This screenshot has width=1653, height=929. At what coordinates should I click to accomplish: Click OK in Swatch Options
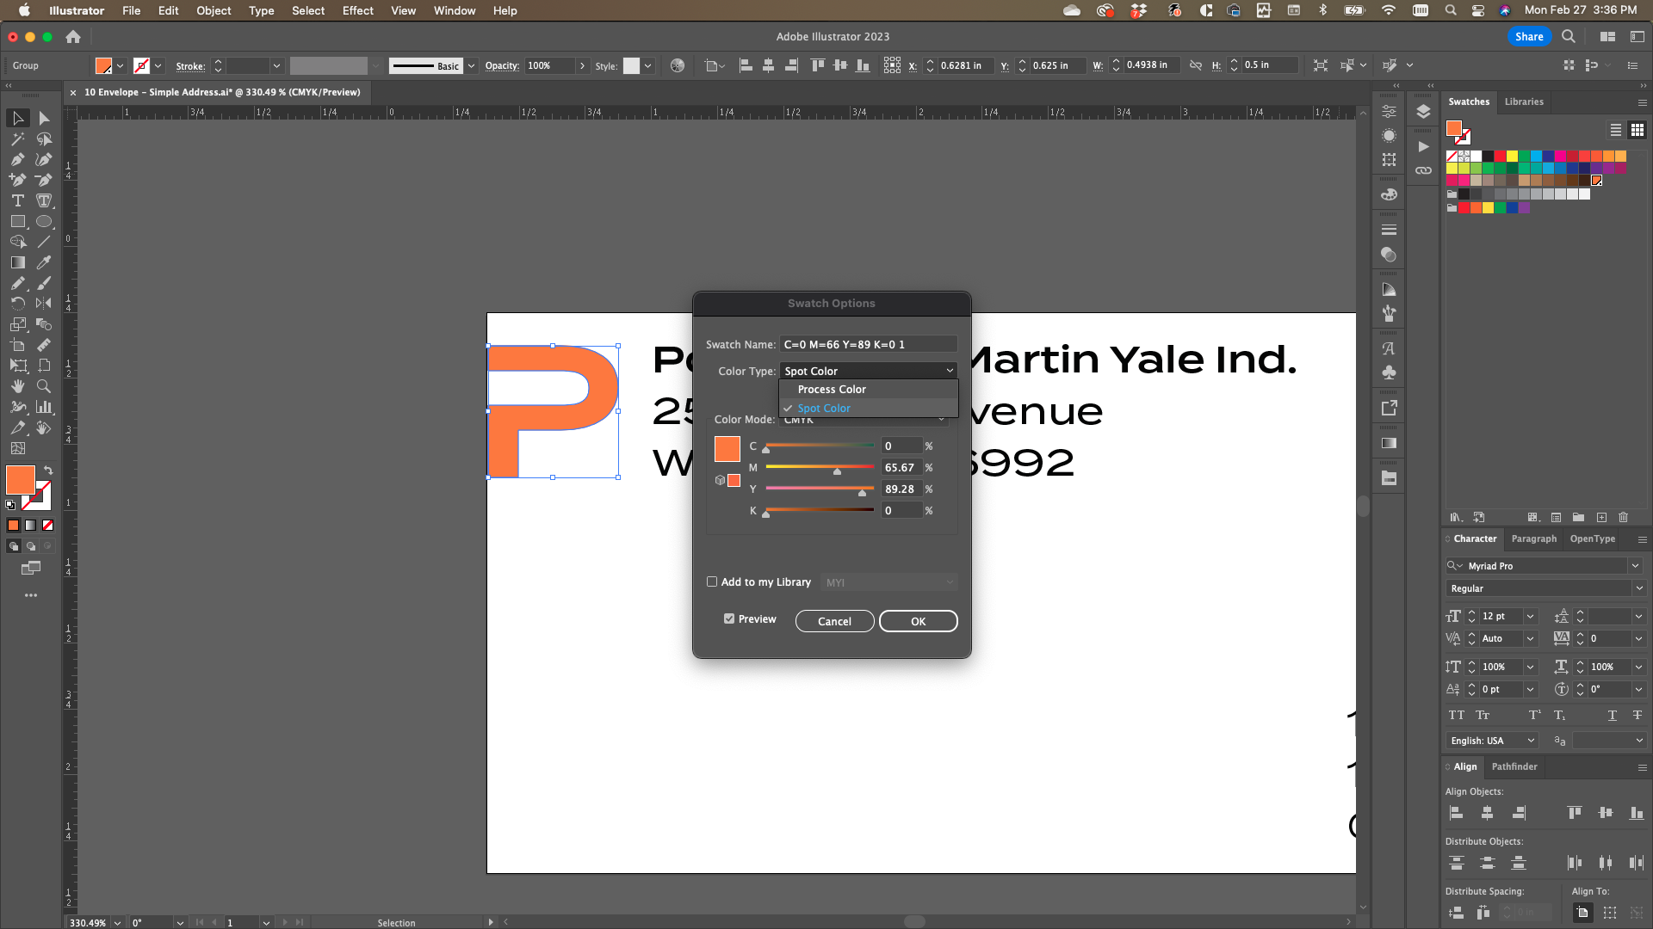(918, 621)
